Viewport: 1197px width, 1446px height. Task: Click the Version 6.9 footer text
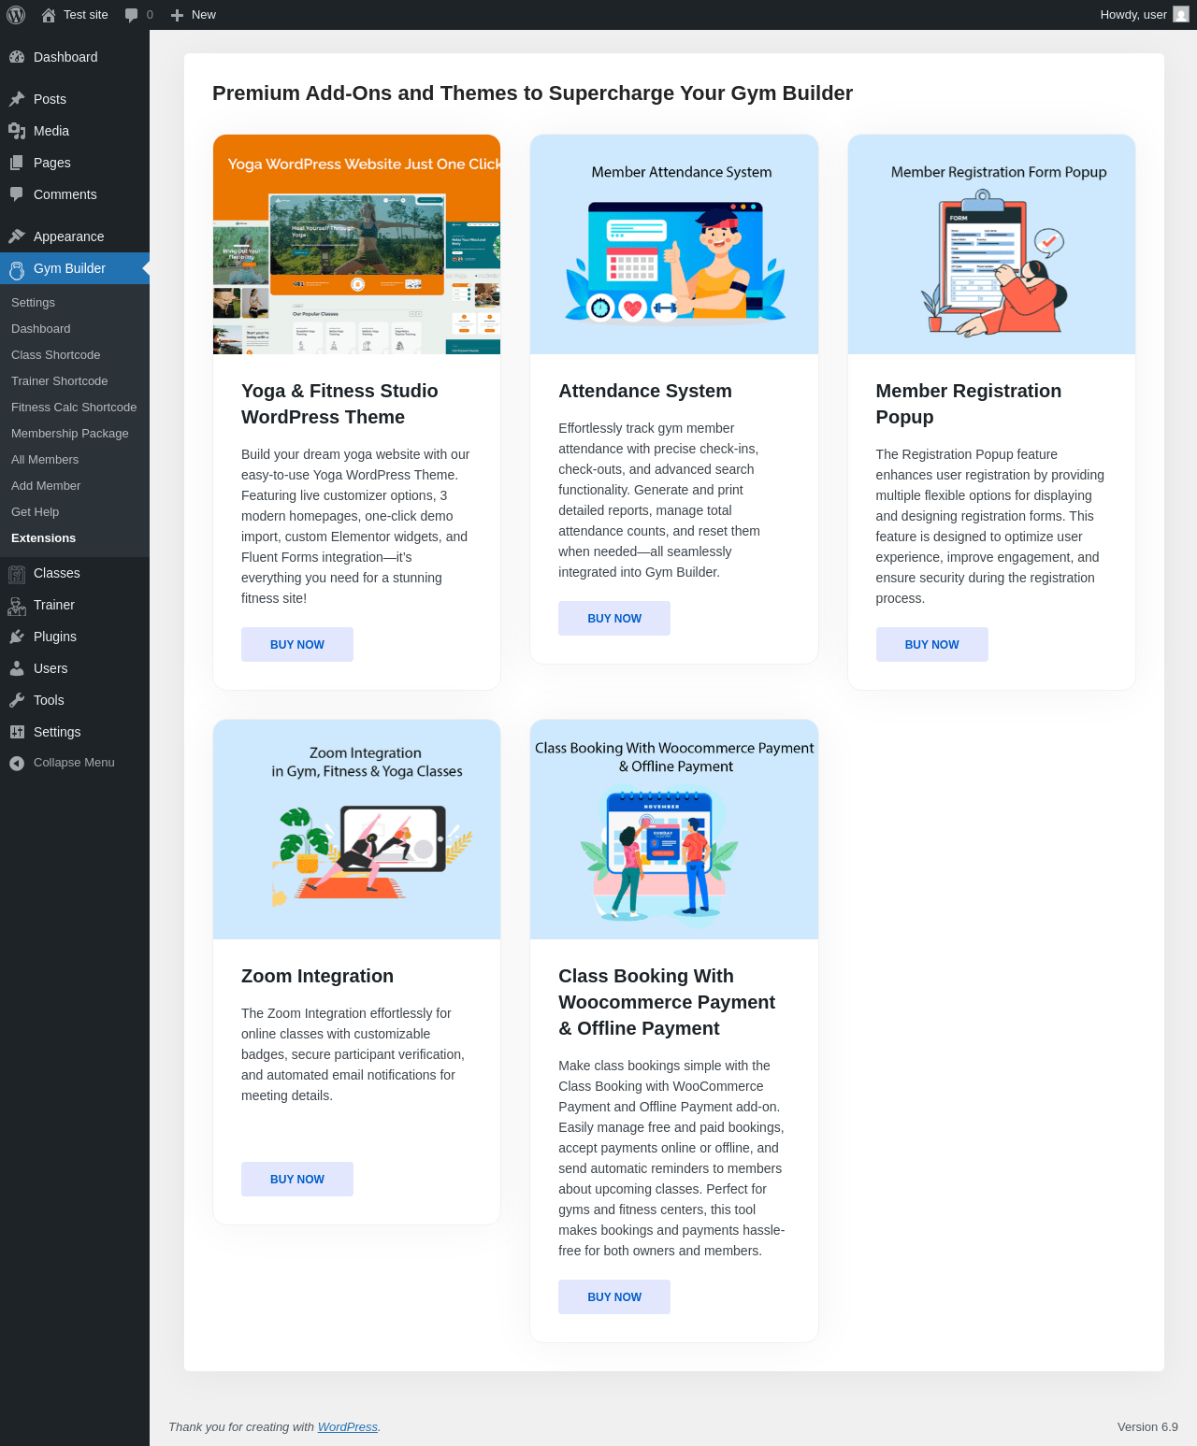pos(1147,1427)
